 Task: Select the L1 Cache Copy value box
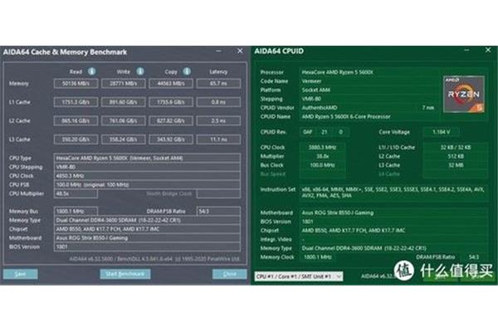point(171,102)
